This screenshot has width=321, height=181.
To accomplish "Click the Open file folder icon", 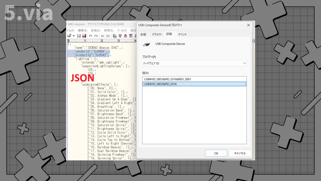I will click(70, 36).
